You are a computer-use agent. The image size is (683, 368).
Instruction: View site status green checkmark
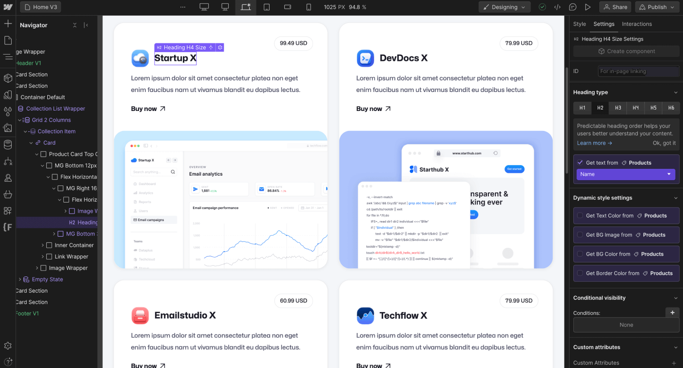[x=542, y=7]
